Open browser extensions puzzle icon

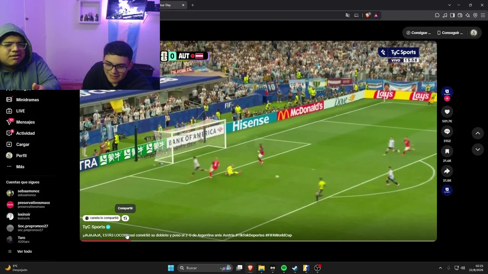[x=437, y=15]
